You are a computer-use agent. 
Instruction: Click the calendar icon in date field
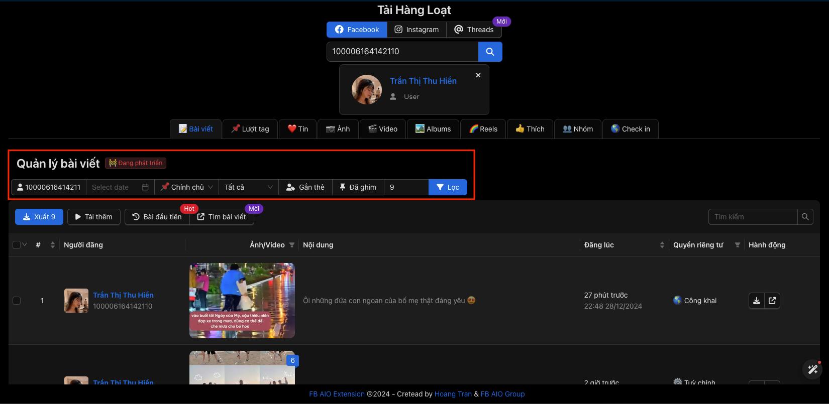pos(145,187)
